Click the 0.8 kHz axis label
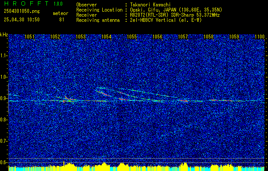Viewport: 268px width, 171px height. [x=3, y=120]
